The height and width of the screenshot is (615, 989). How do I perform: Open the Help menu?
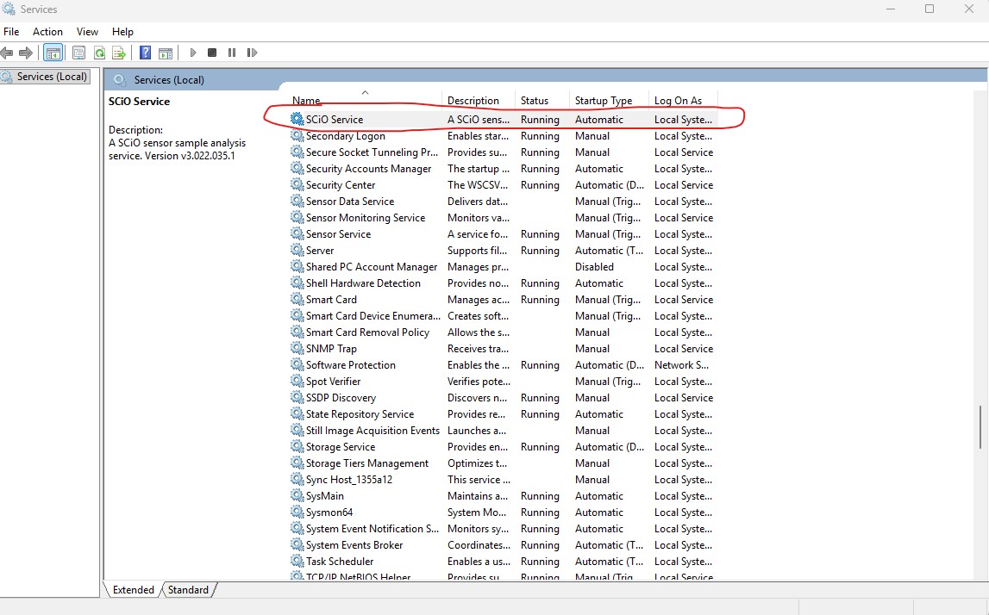click(x=122, y=32)
